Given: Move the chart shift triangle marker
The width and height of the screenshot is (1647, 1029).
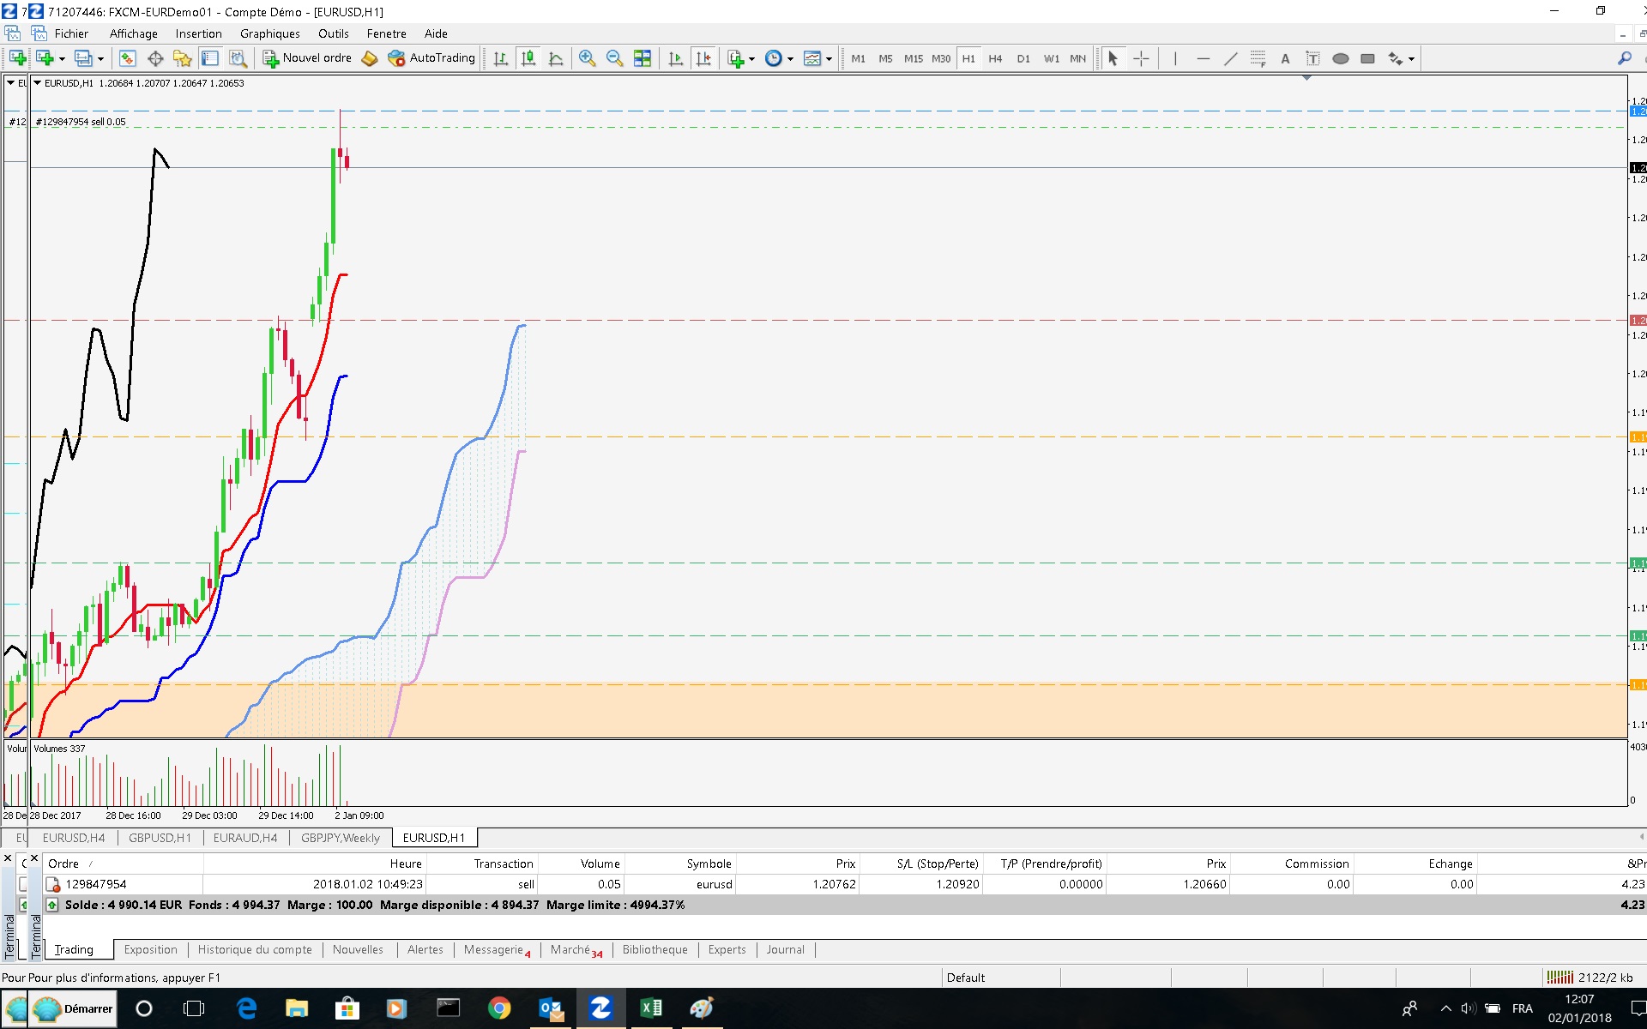Looking at the screenshot, I should (x=1307, y=78).
